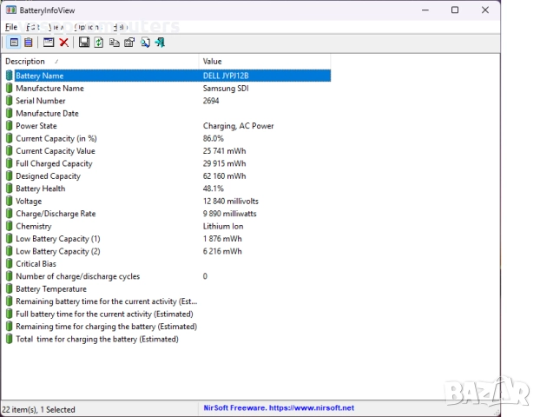Click the red X delete icon
540x417 pixels.
click(x=64, y=43)
